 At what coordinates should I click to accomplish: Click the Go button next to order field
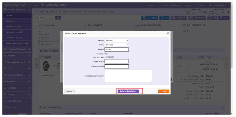point(58,18)
